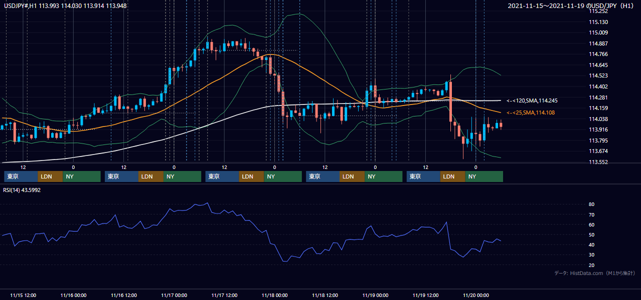
Task: Click price axis value 114.038
Action: point(598,119)
